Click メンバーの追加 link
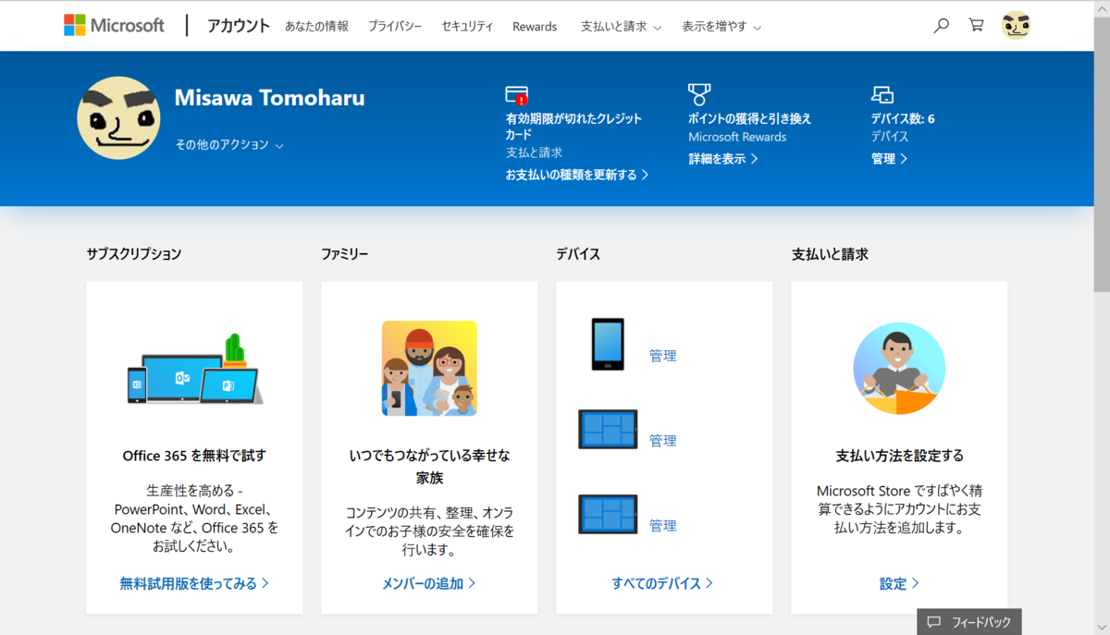 tap(429, 583)
